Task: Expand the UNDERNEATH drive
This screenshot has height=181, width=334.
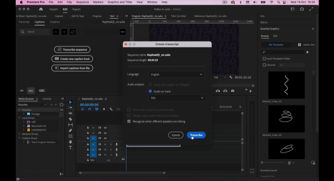Action: [x=24, y=130]
